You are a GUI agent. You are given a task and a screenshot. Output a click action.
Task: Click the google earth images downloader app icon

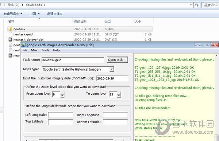coord(23,45)
